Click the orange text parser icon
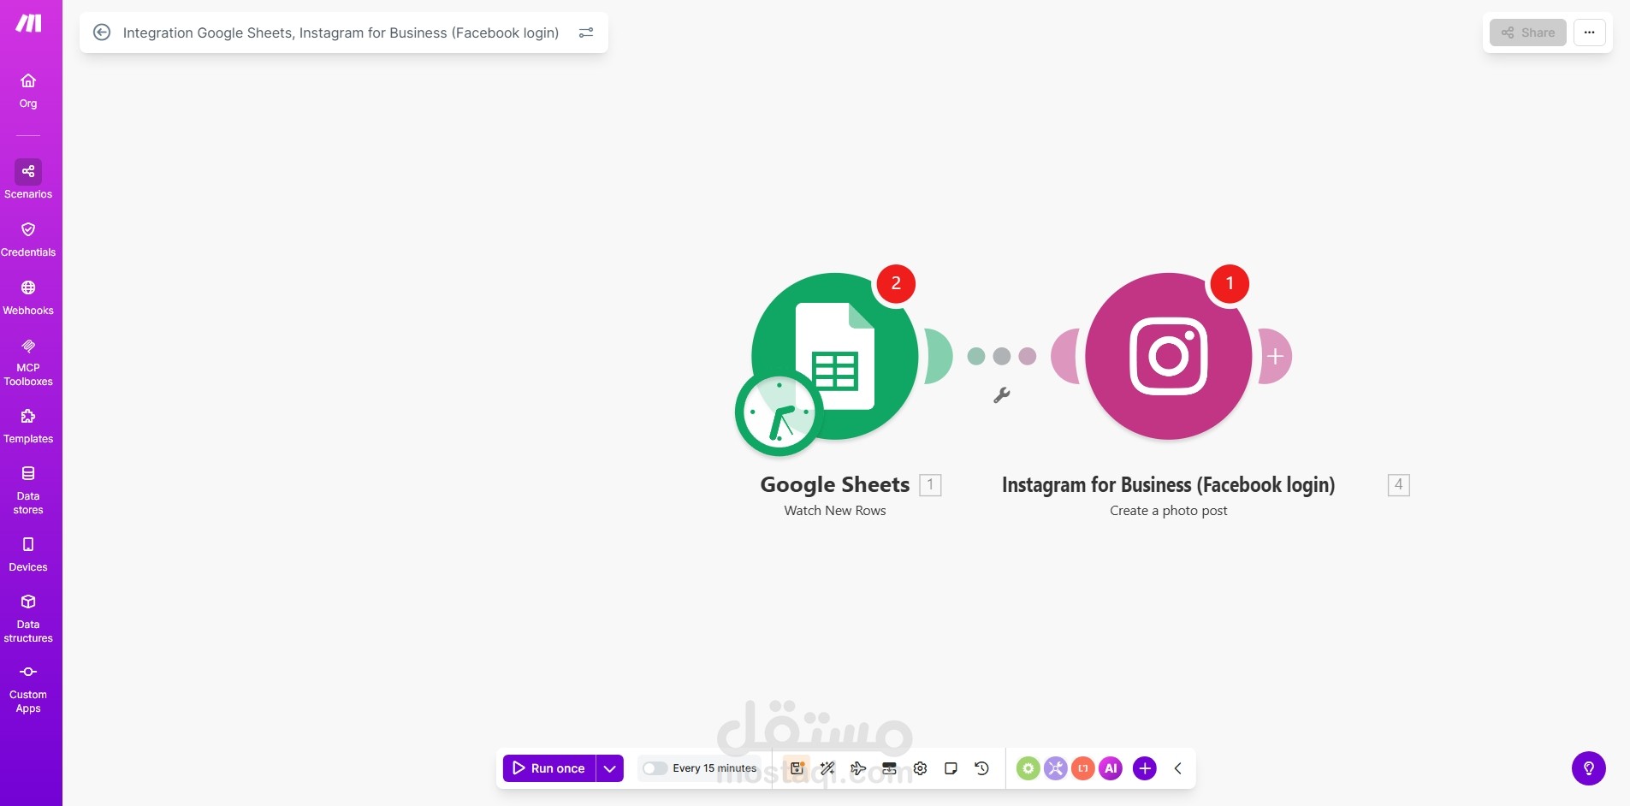This screenshot has width=1630, height=806. click(x=1083, y=768)
